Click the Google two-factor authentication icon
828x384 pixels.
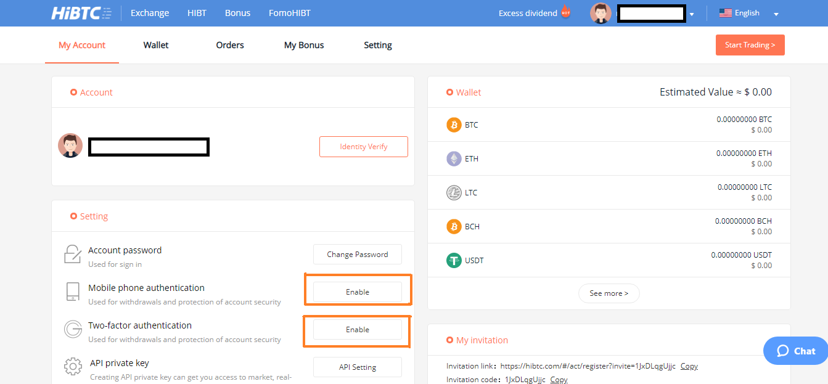click(73, 329)
